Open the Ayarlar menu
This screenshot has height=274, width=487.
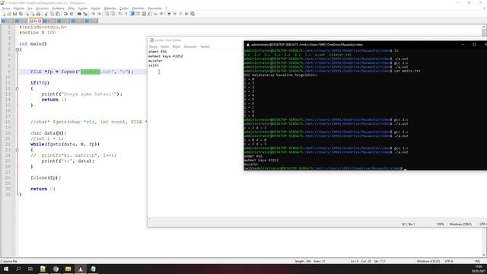(x=83, y=8)
